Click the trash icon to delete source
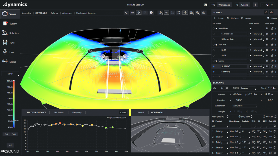The image size is (278, 156). 268,18
